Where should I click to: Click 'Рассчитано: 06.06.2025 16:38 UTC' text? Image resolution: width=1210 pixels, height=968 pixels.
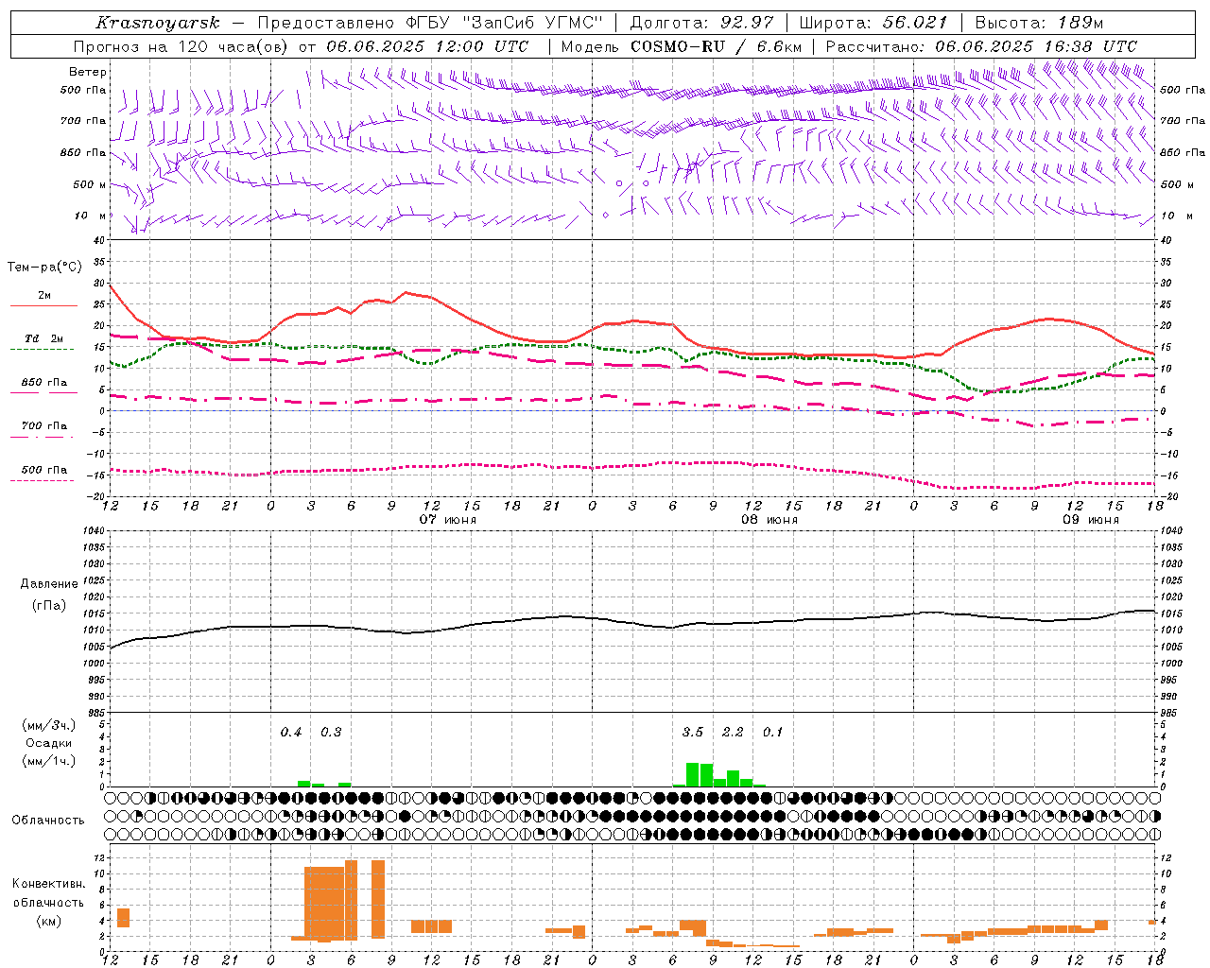click(x=981, y=46)
